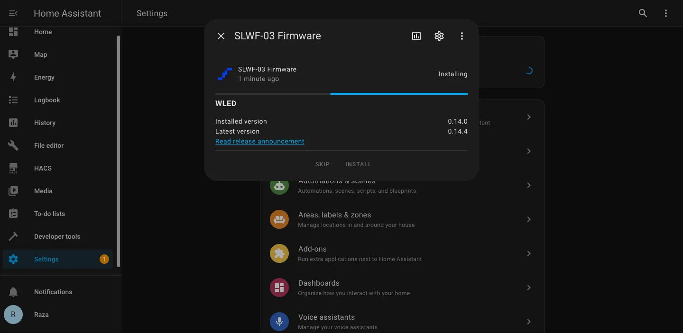Open History chart icon
Viewport: 683px width, 333px height.
(13, 123)
